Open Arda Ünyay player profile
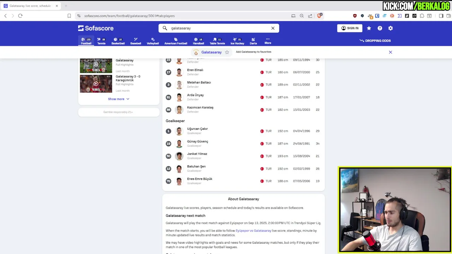Image resolution: width=452 pixels, height=254 pixels. 195,95
